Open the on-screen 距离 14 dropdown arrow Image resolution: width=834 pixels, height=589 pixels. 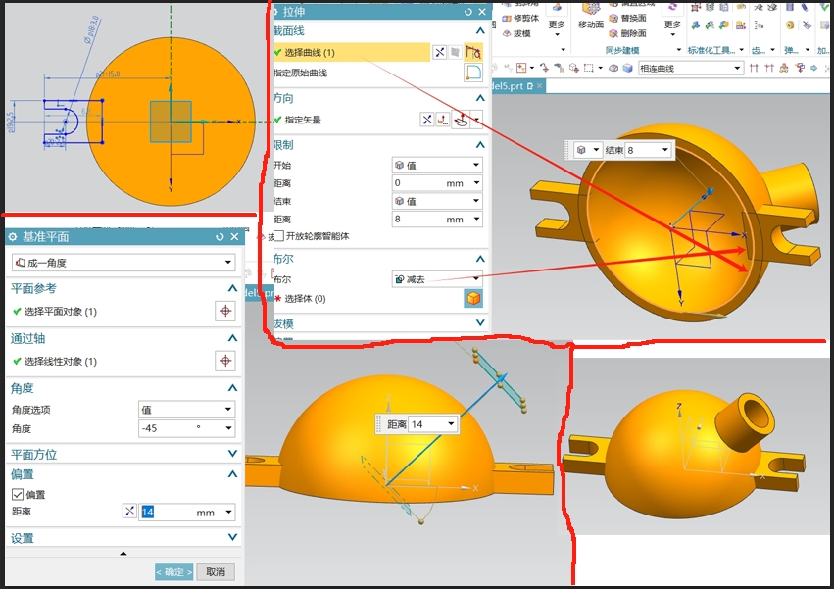451,424
